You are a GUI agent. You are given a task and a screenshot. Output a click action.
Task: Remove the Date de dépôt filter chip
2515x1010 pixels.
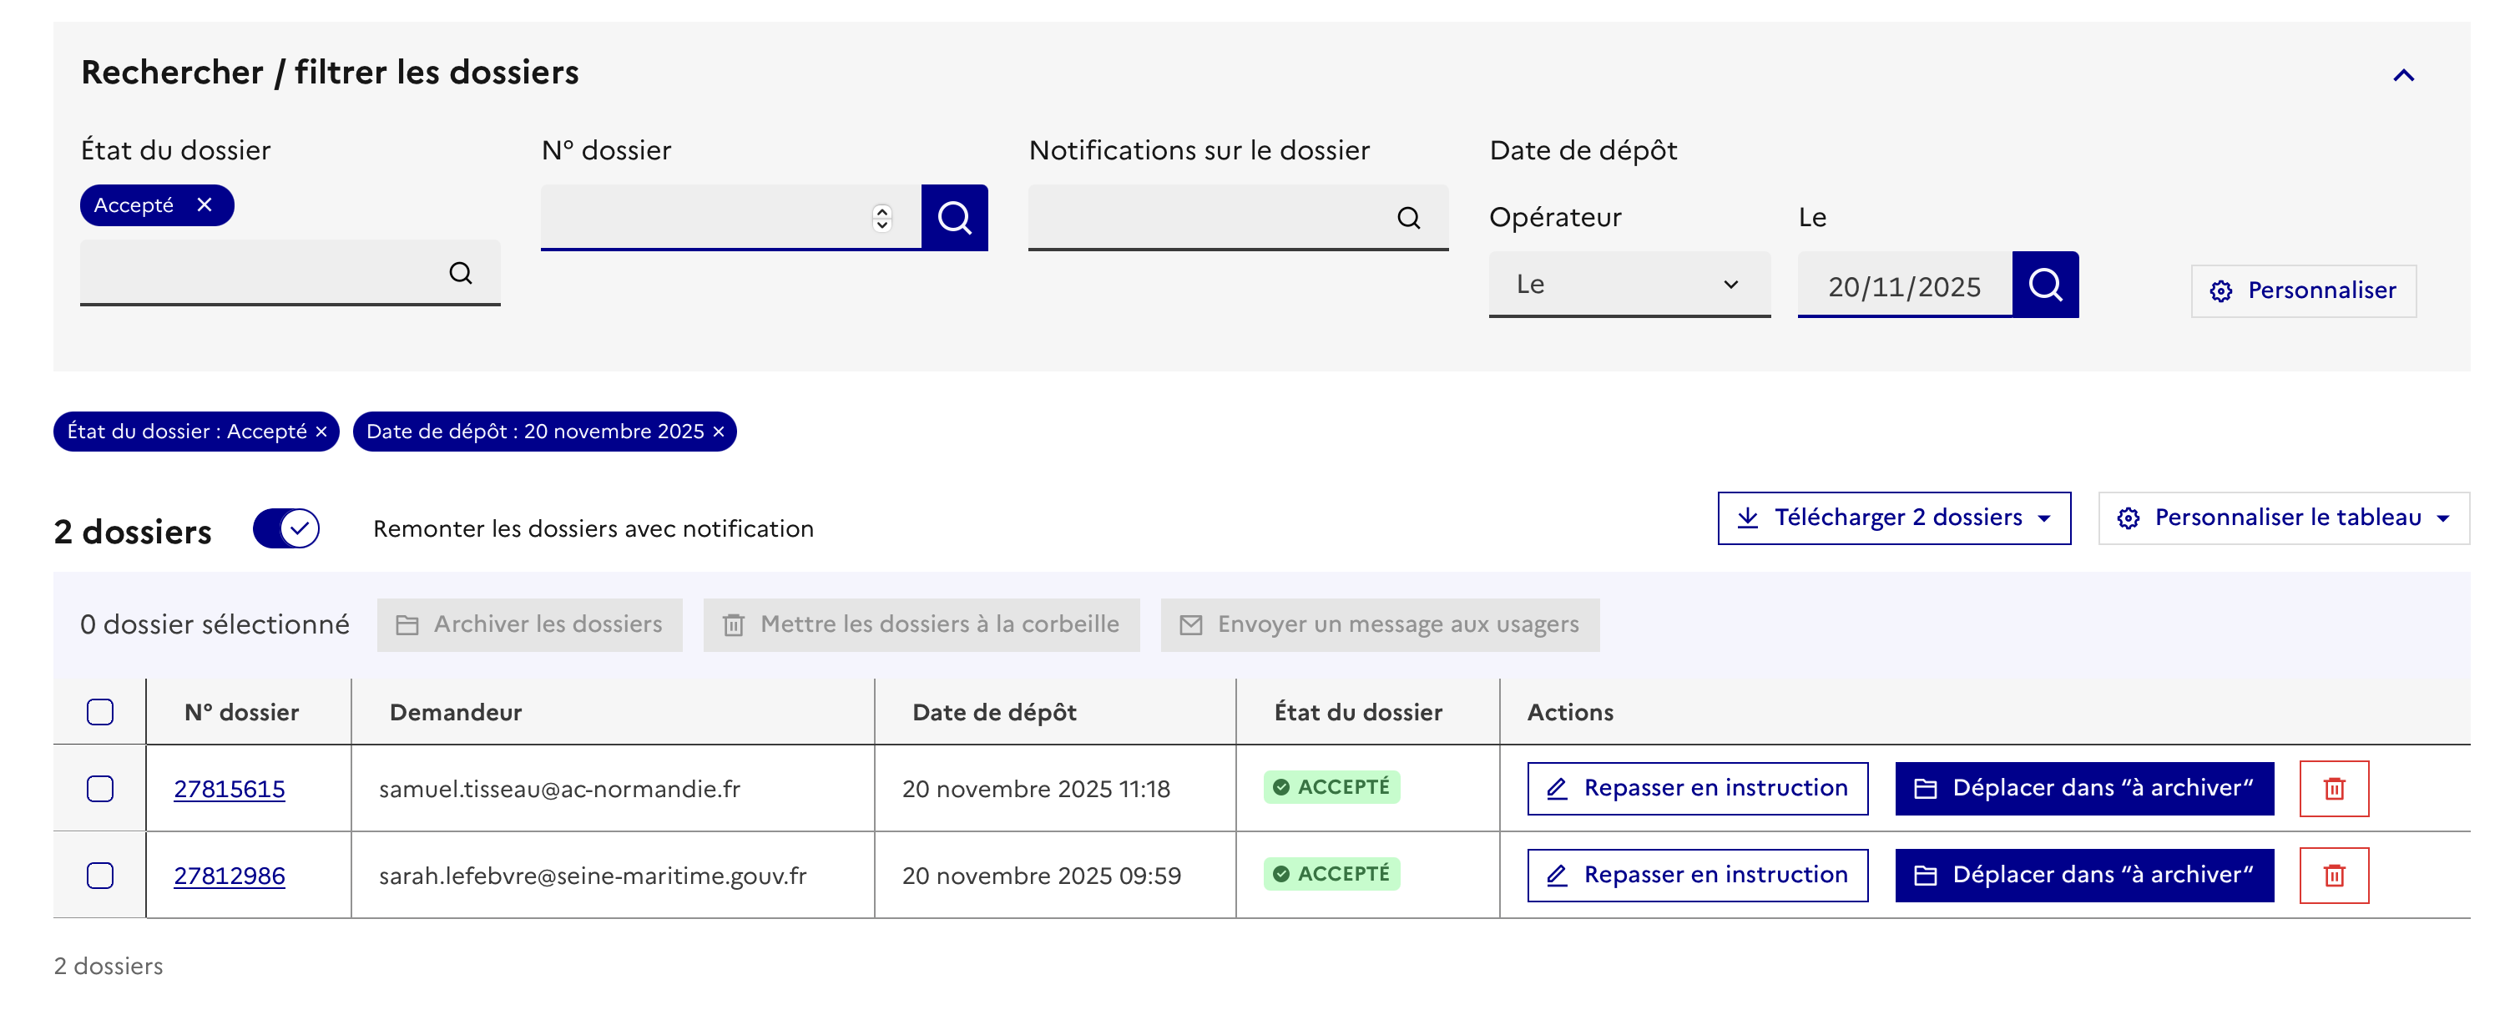[719, 432]
